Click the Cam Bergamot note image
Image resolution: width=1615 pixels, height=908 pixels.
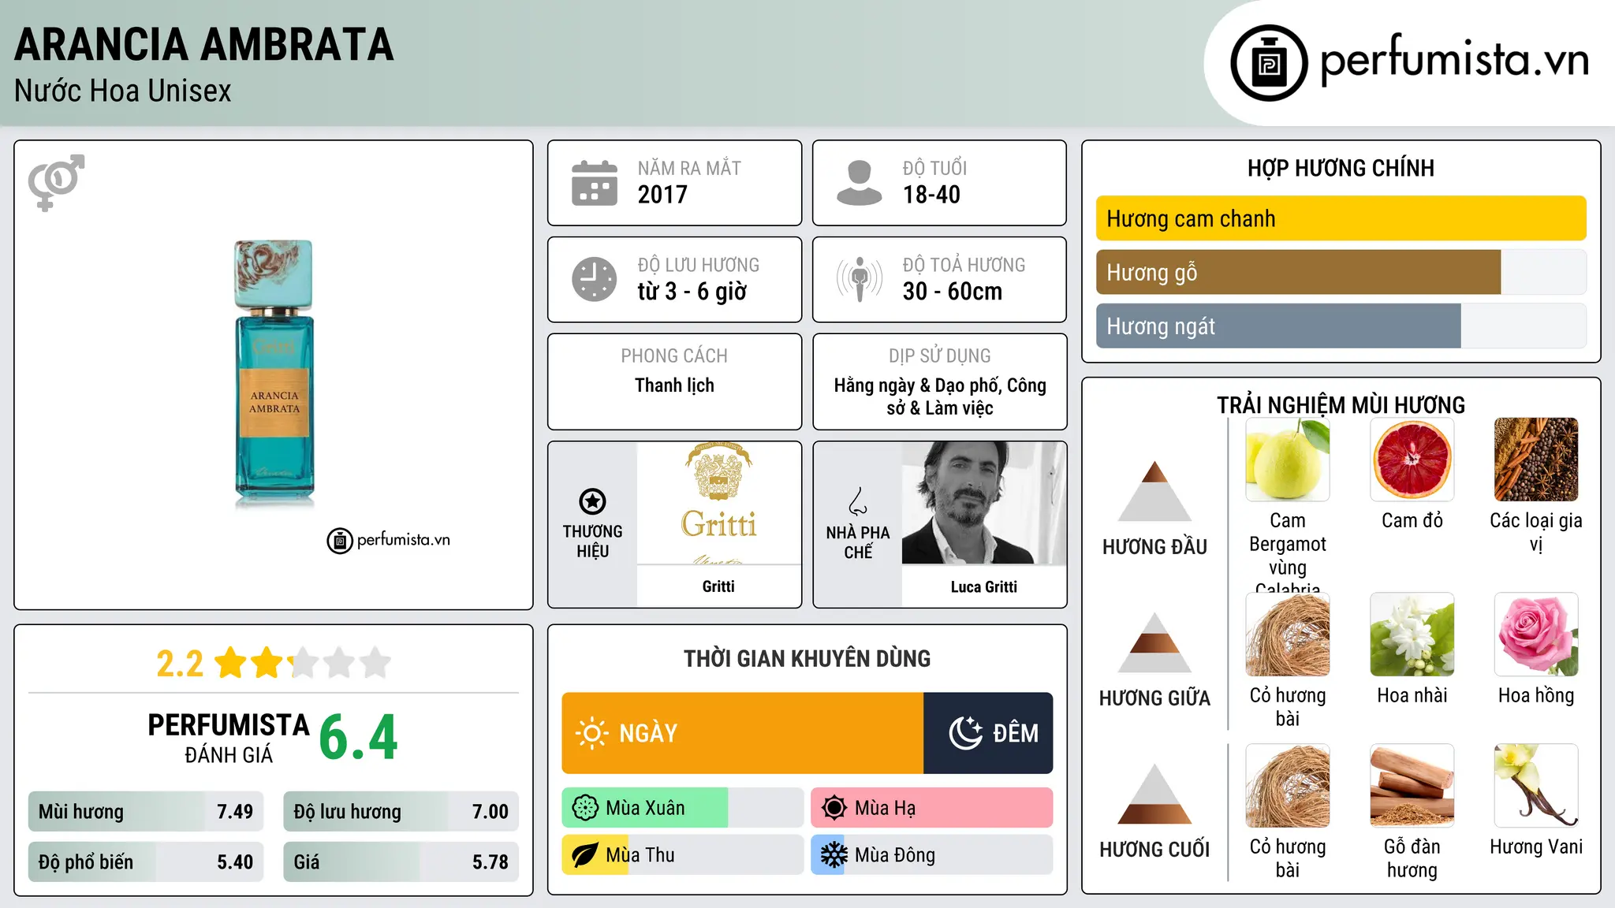1288,460
